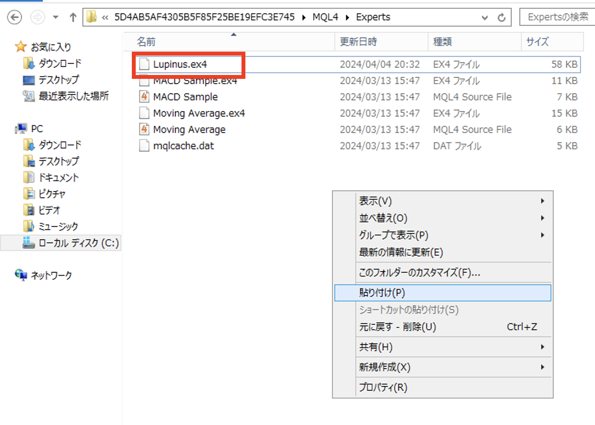The height and width of the screenshot is (425, 595).
Task: Click the Up one level arrow
Action: pos(73,17)
